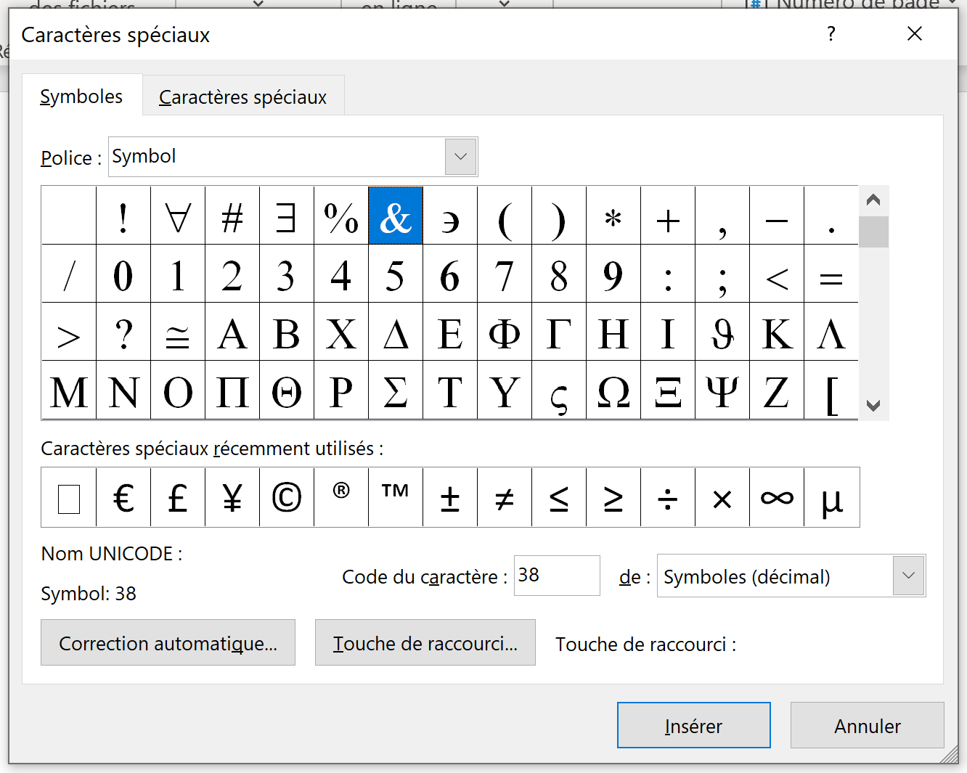Switch to the Caractères spéciaux tab
The image size is (967, 773).
coord(243,95)
